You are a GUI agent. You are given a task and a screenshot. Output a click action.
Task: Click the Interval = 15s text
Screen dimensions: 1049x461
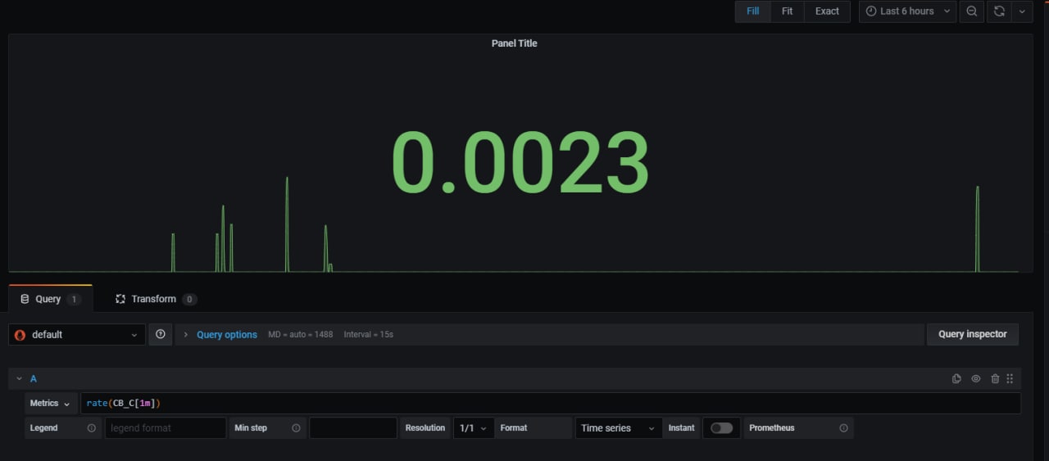pos(369,334)
